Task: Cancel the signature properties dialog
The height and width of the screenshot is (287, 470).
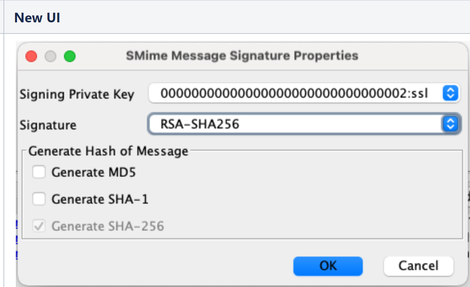Action: (418, 266)
